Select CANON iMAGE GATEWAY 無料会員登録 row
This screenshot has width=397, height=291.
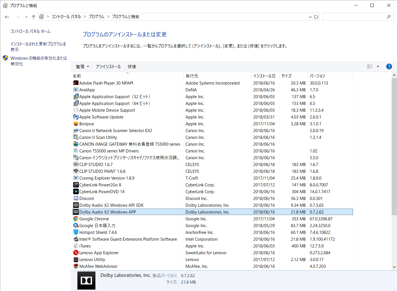[x=213, y=144]
